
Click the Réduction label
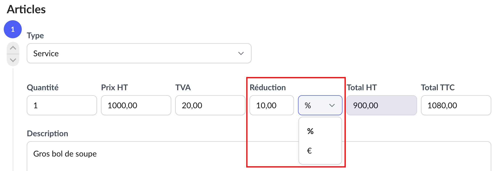267,87
